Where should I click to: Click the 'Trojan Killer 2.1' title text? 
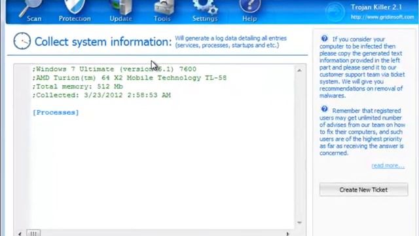(376, 7)
